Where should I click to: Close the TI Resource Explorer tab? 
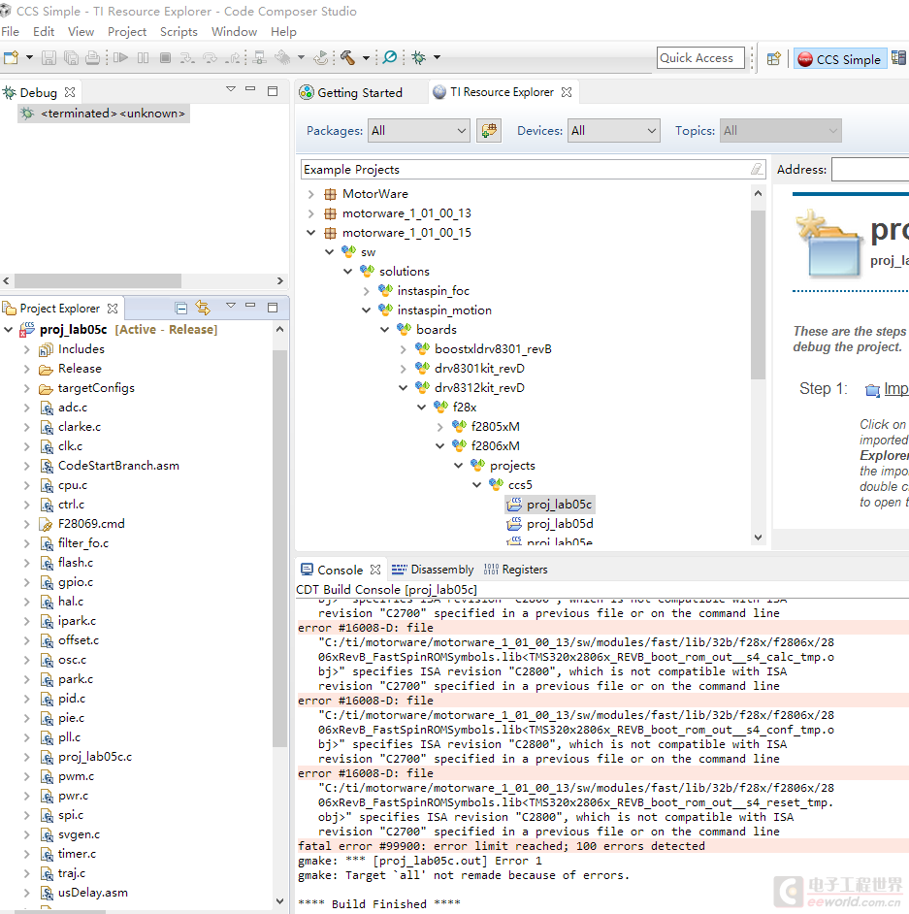567,92
